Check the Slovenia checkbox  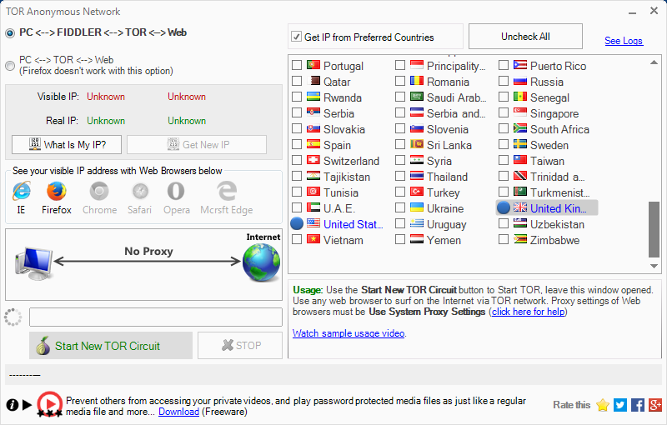(x=400, y=129)
